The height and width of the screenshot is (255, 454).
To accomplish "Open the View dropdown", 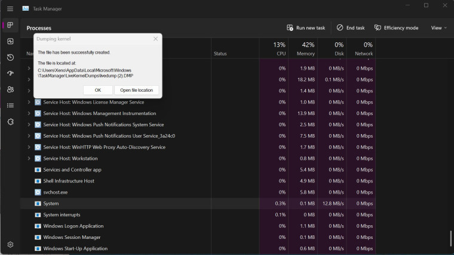I will pos(439,28).
